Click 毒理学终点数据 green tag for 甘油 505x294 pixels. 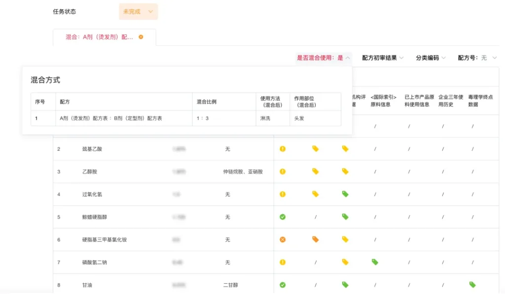pyautogui.click(x=472, y=285)
